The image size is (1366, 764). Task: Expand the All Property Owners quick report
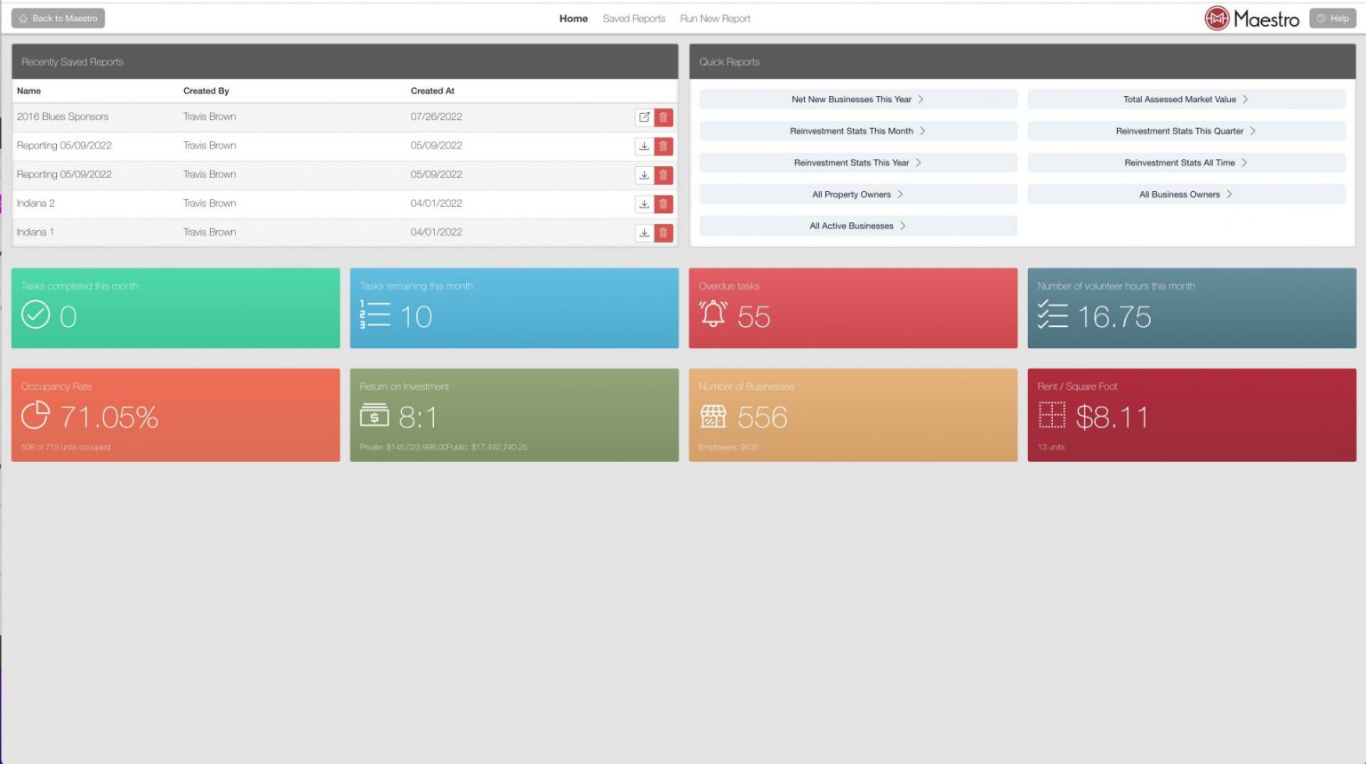click(x=856, y=194)
